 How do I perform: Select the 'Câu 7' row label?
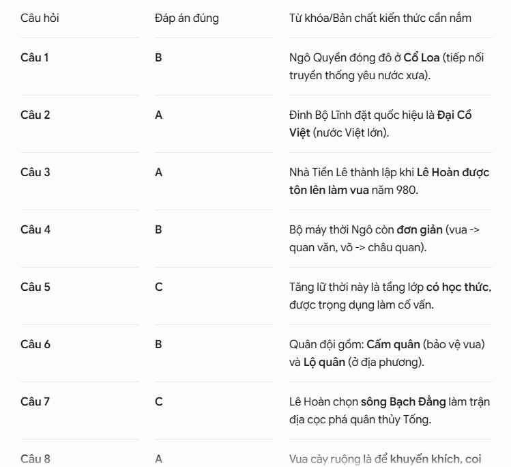(x=35, y=401)
